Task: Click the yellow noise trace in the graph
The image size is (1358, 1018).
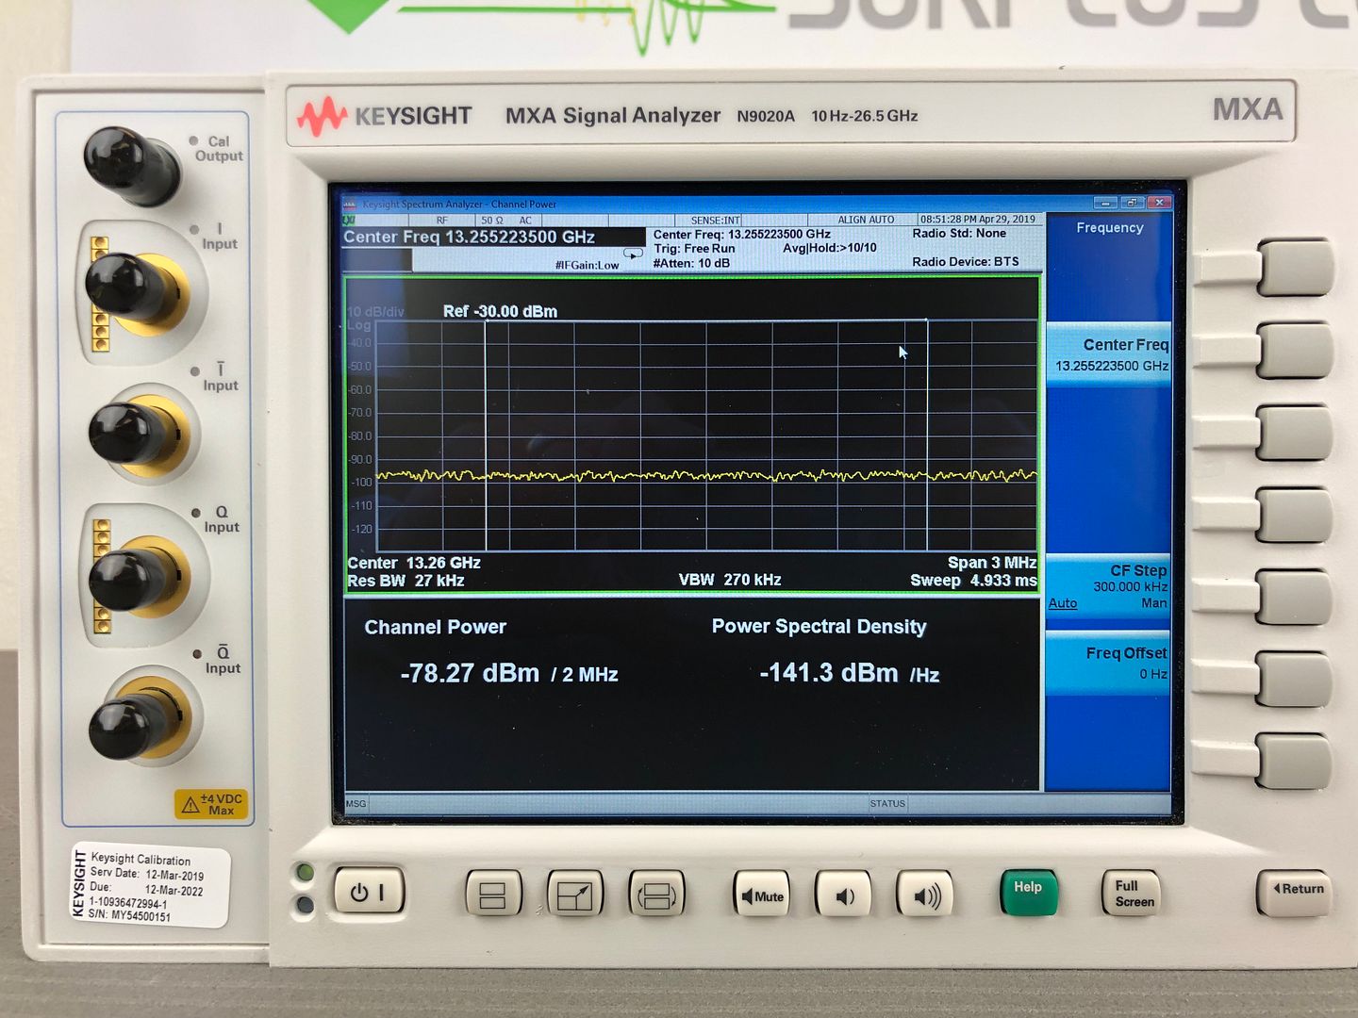Action: pyautogui.click(x=706, y=475)
